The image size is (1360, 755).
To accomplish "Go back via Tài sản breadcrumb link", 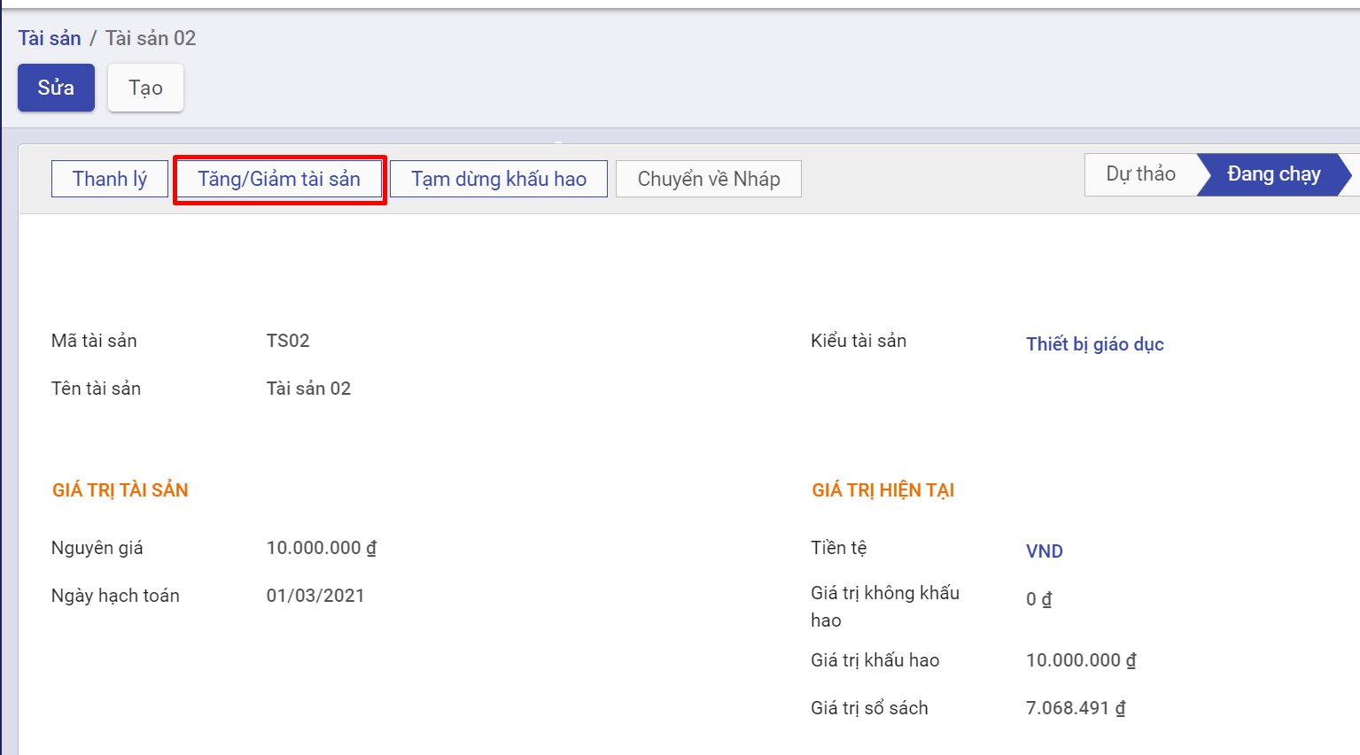I will 50,38.
